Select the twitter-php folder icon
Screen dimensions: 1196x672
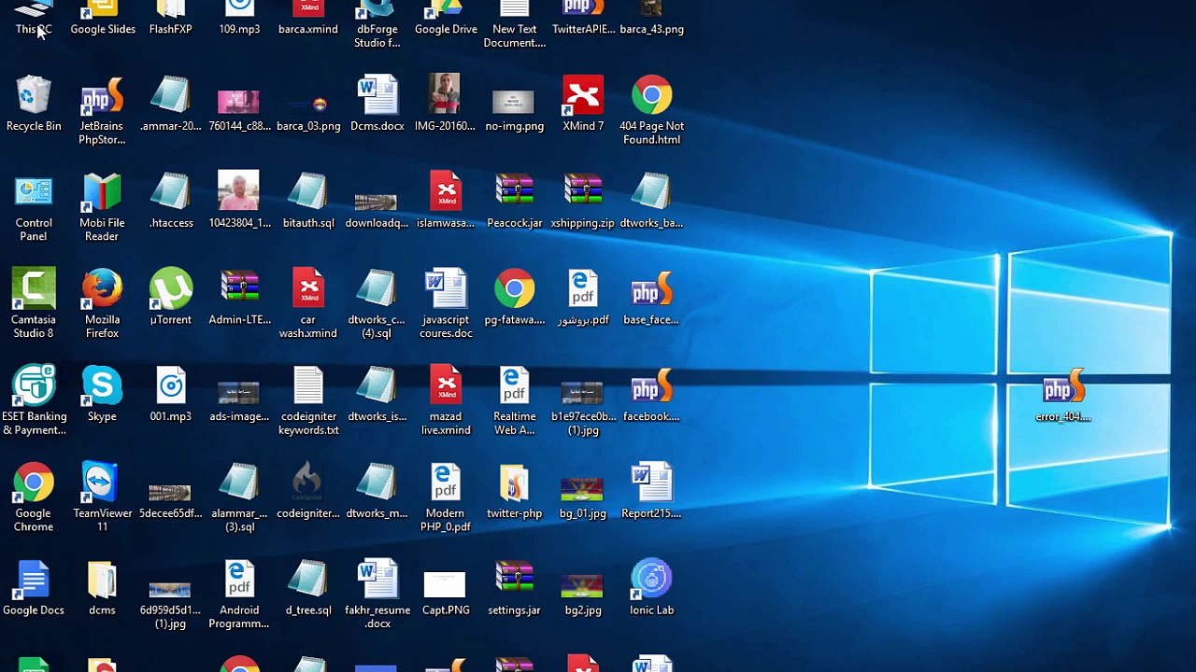[x=514, y=492]
